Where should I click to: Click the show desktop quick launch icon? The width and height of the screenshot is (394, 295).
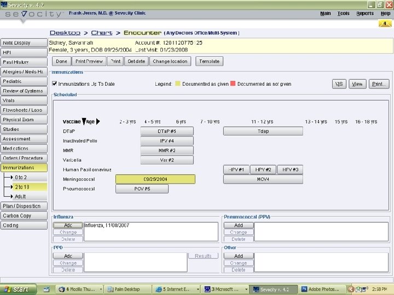[47, 289]
